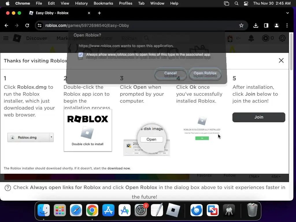This screenshot has width=296, height=222.
Task: Open Launchpad from the Dock
Action: click(x=60, y=210)
